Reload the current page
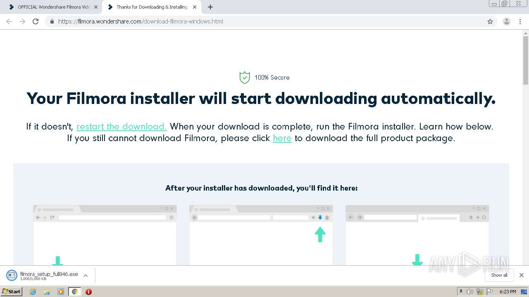 [x=36, y=21]
